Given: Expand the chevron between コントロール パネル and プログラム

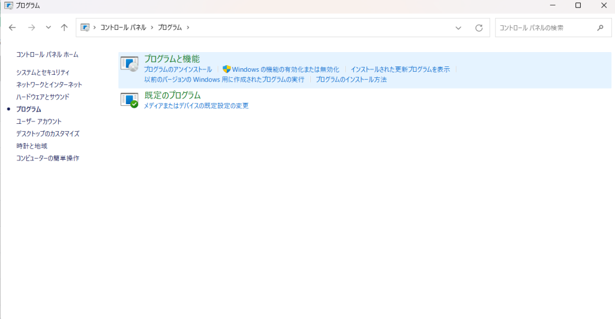Looking at the screenshot, I should [152, 28].
